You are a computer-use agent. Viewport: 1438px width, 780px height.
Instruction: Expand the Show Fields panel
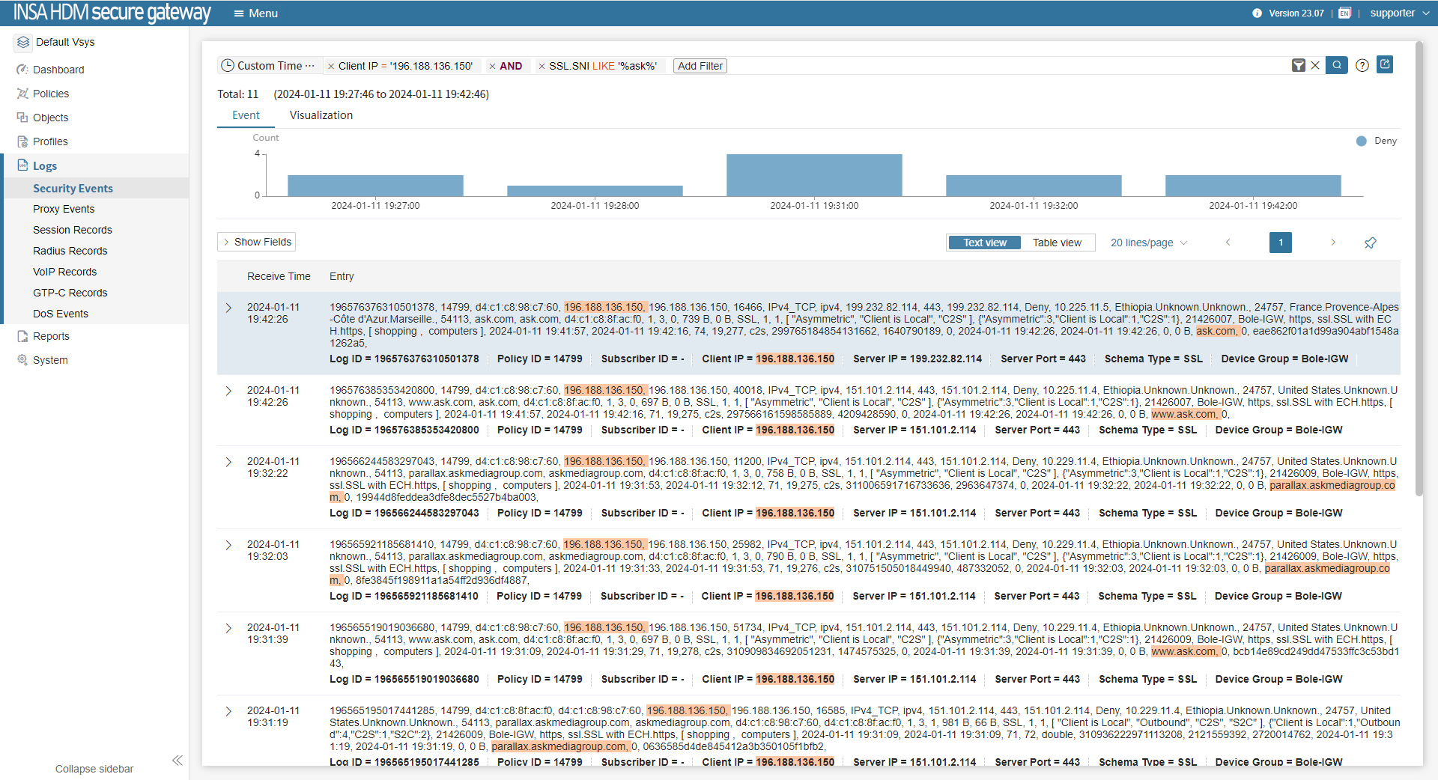pos(256,242)
